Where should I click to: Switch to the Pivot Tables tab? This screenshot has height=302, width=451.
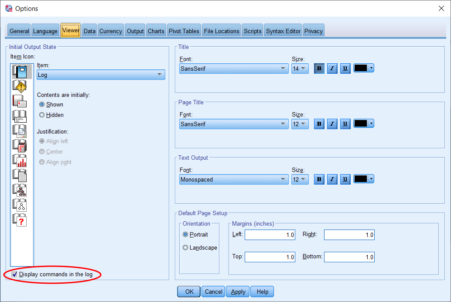click(184, 31)
